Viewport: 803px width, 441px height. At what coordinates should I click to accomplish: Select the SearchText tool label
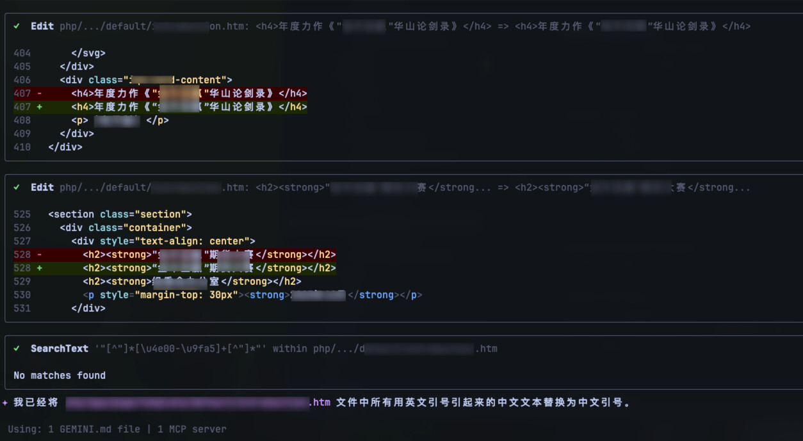59,349
